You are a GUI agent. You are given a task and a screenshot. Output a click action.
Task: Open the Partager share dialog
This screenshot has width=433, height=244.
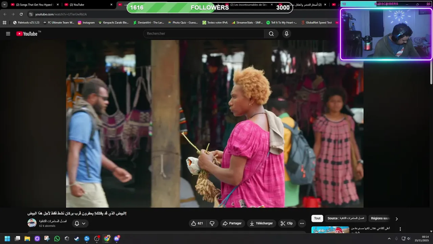233,223
